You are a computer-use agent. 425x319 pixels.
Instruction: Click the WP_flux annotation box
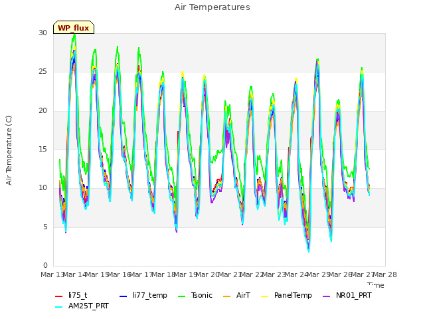74,27
